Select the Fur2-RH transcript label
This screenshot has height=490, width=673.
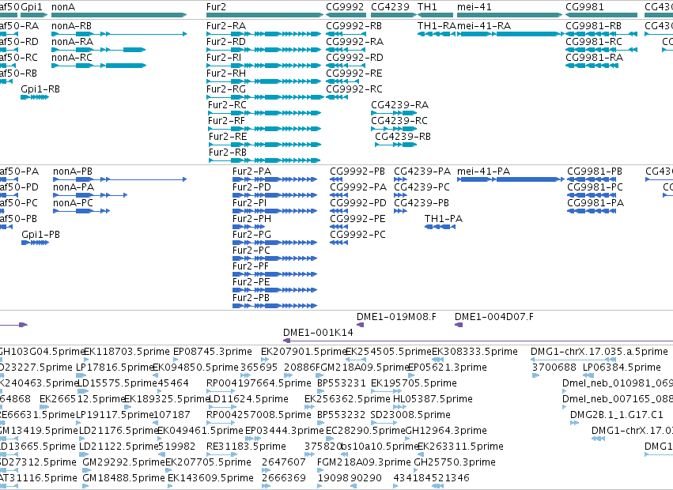(x=226, y=73)
